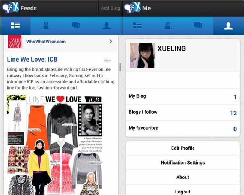244x195 pixels.
Task: Open the My favourites row
Action: tap(183, 129)
